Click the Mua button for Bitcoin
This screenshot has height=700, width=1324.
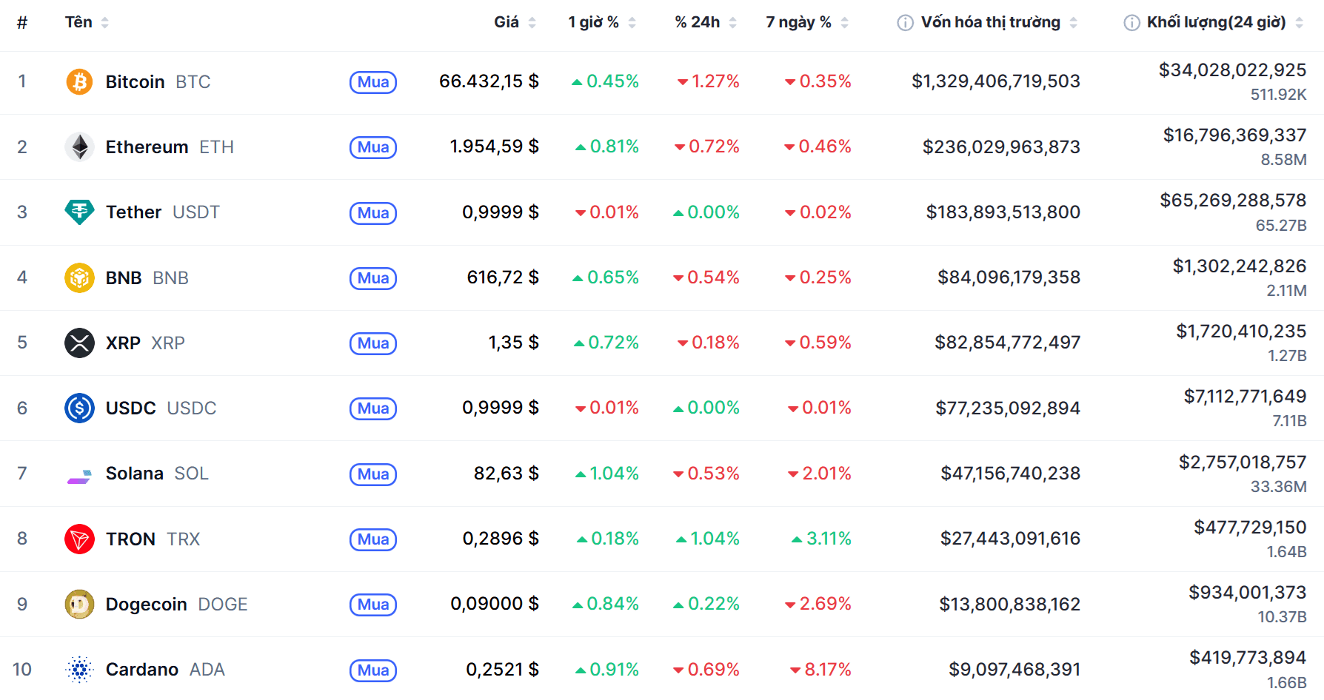[x=373, y=82]
